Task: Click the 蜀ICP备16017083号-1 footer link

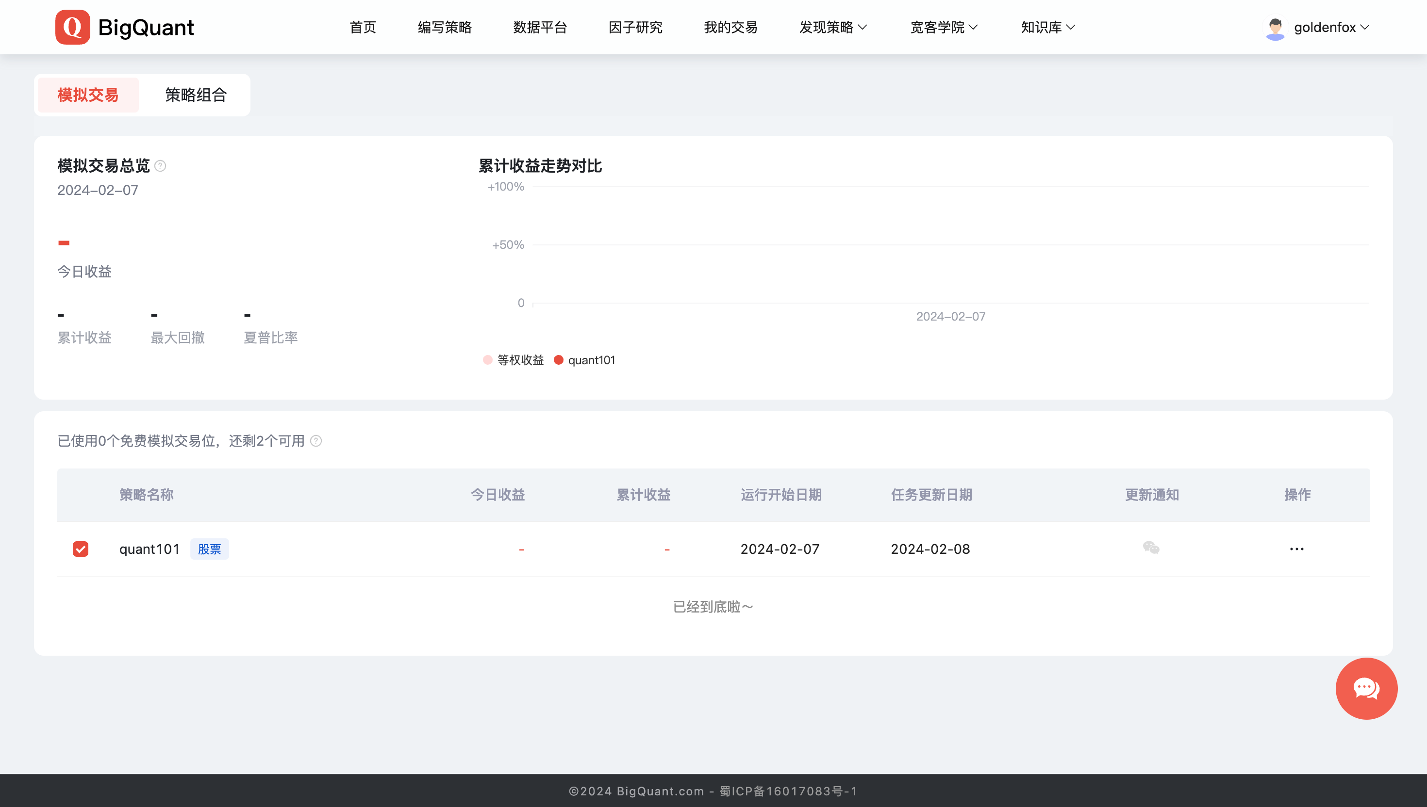Action: coord(788,791)
